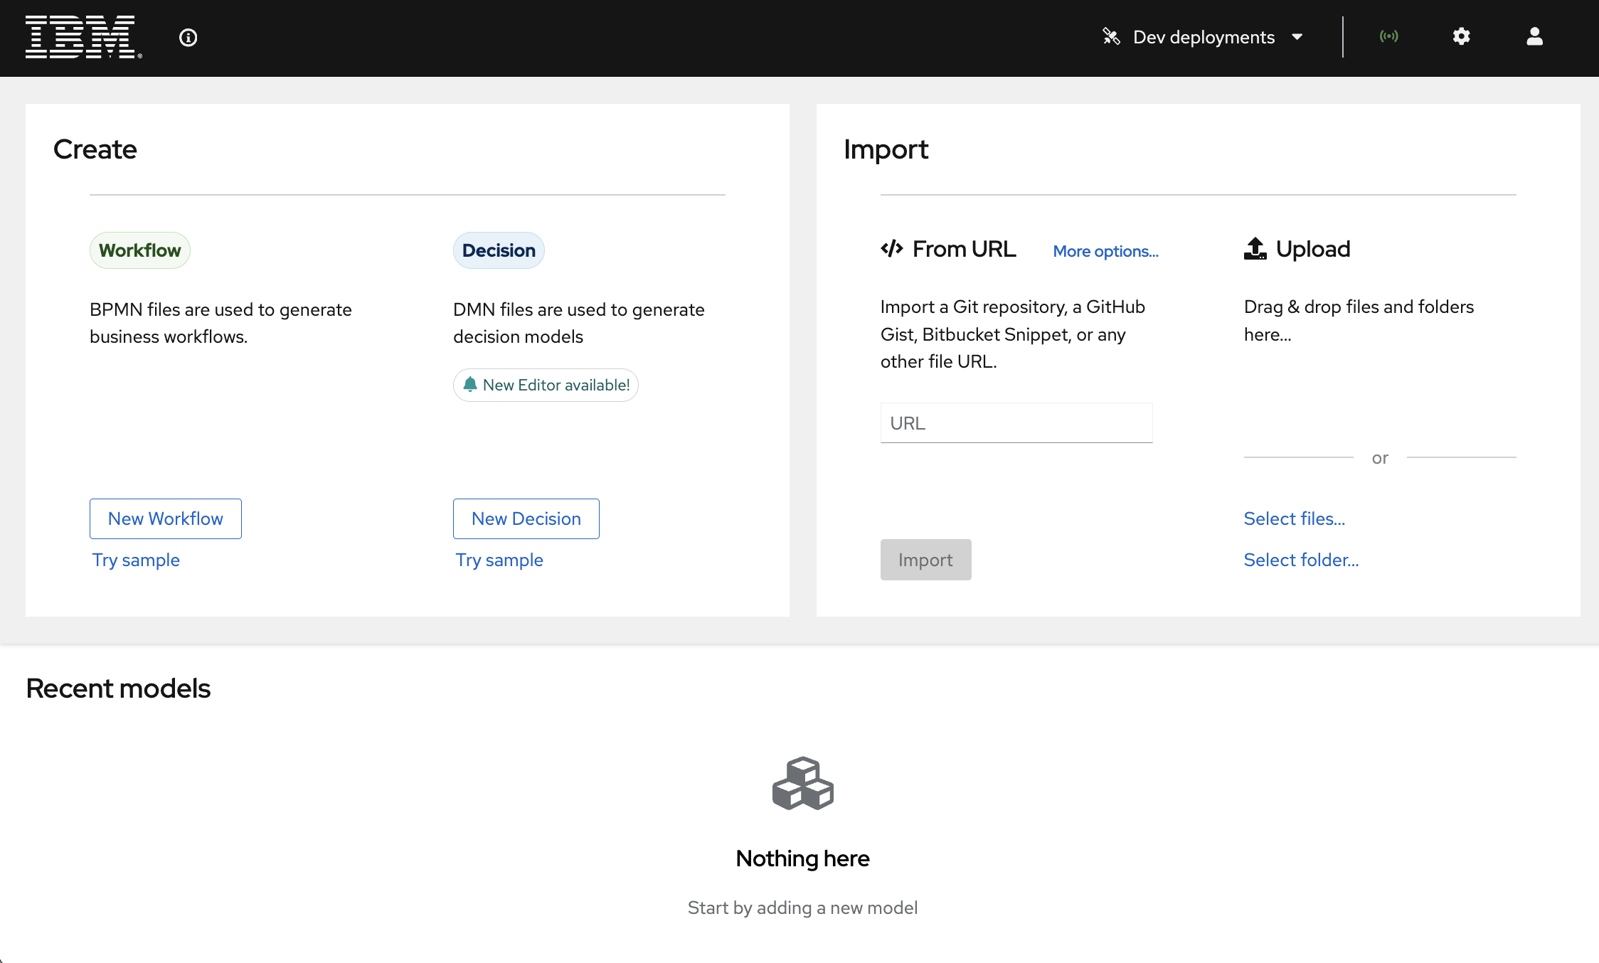Click the From URL code icon
Image resolution: width=1599 pixels, height=963 pixels.
[x=892, y=249]
